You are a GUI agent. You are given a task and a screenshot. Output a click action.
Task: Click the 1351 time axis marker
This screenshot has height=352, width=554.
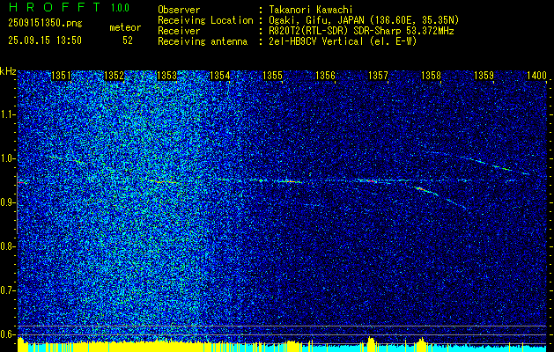pyautogui.click(x=61, y=76)
